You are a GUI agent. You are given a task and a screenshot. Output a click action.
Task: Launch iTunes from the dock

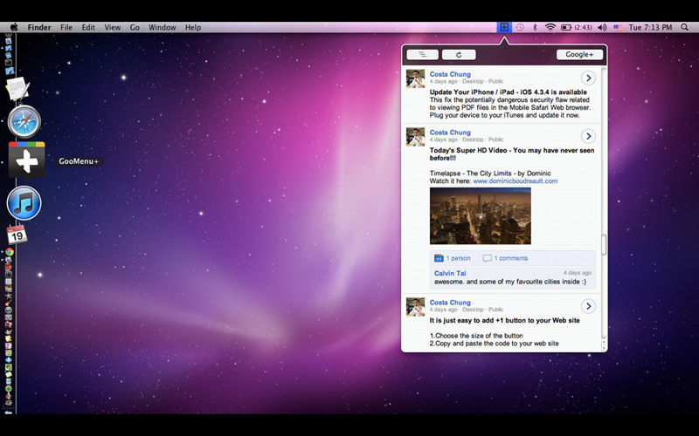24,203
